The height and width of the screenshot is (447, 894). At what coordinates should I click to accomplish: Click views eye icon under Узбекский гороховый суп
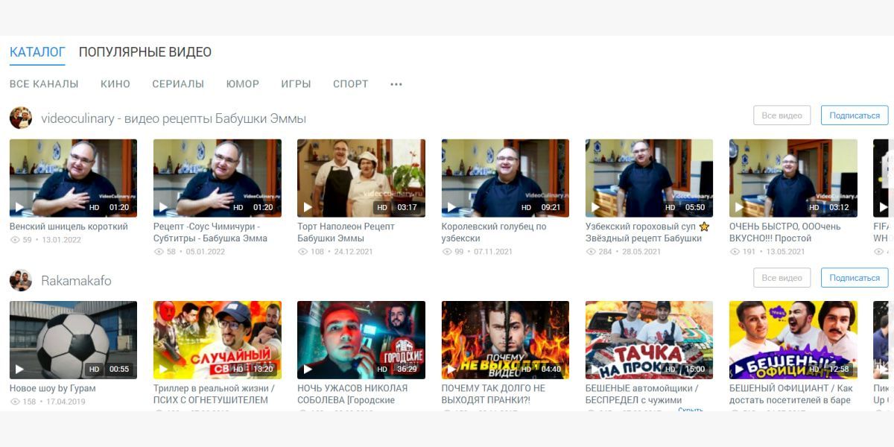click(x=591, y=252)
